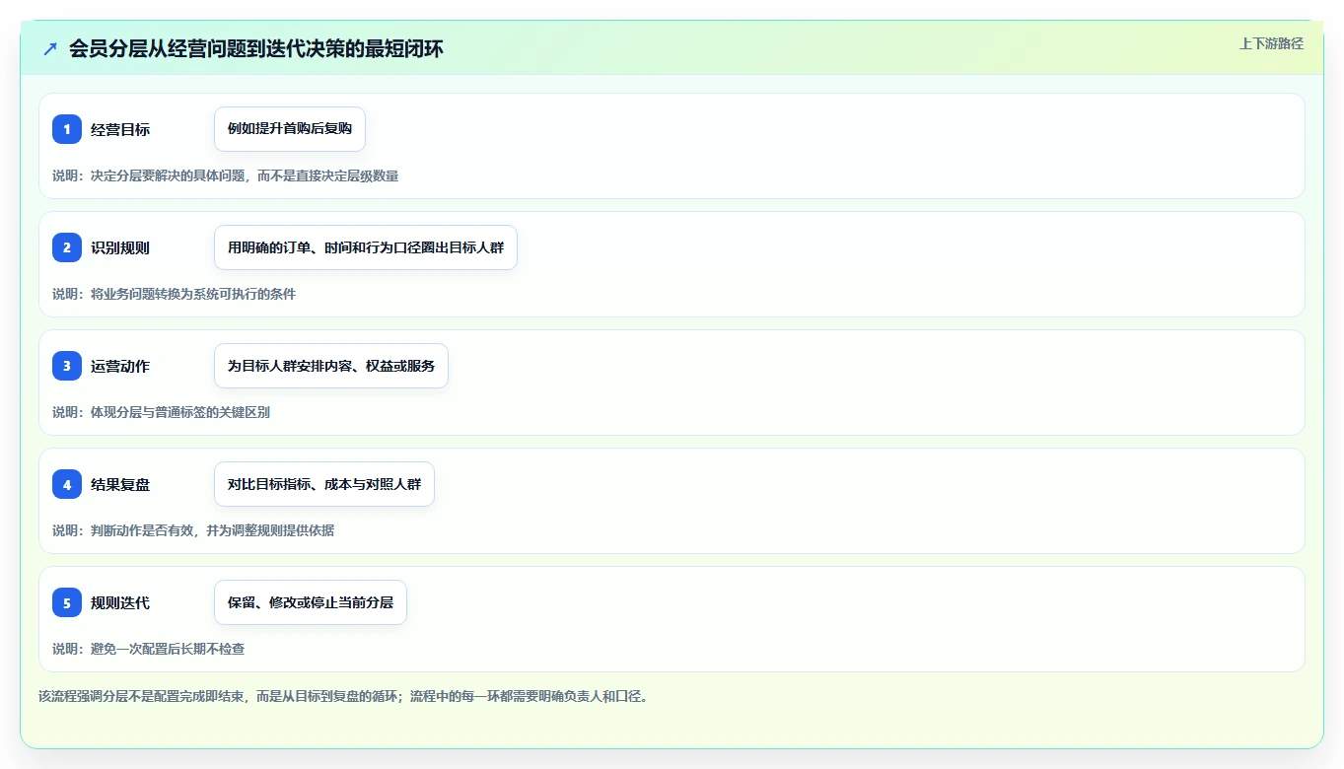Click the title 会员分层从经营问题到迭代决策的最短闭环
1344x769 pixels.
(256, 48)
